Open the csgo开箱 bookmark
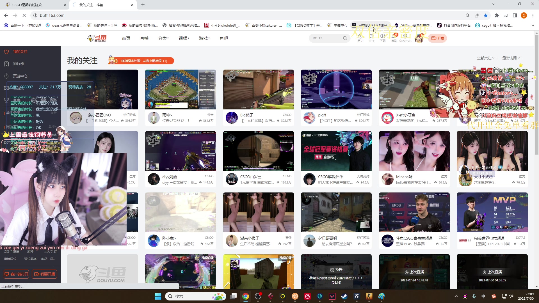Image resolution: width=539 pixels, height=303 pixels. (x=494, y=25)
